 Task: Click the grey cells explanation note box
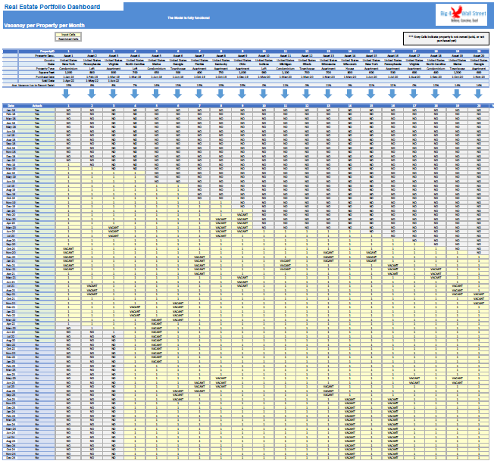(446, 39)
